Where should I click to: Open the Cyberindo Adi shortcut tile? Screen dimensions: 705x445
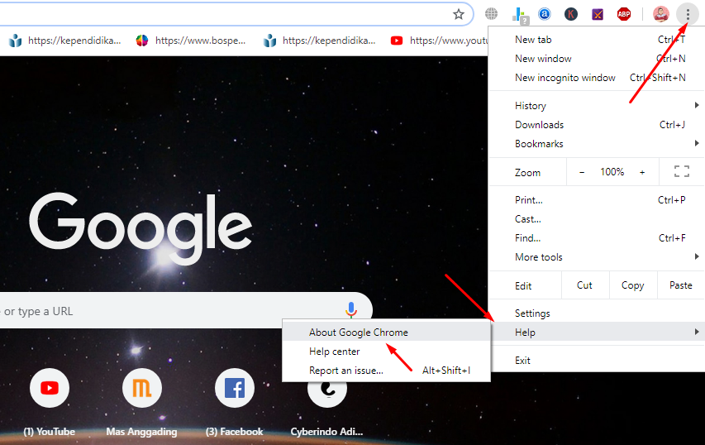pos(326,394)
